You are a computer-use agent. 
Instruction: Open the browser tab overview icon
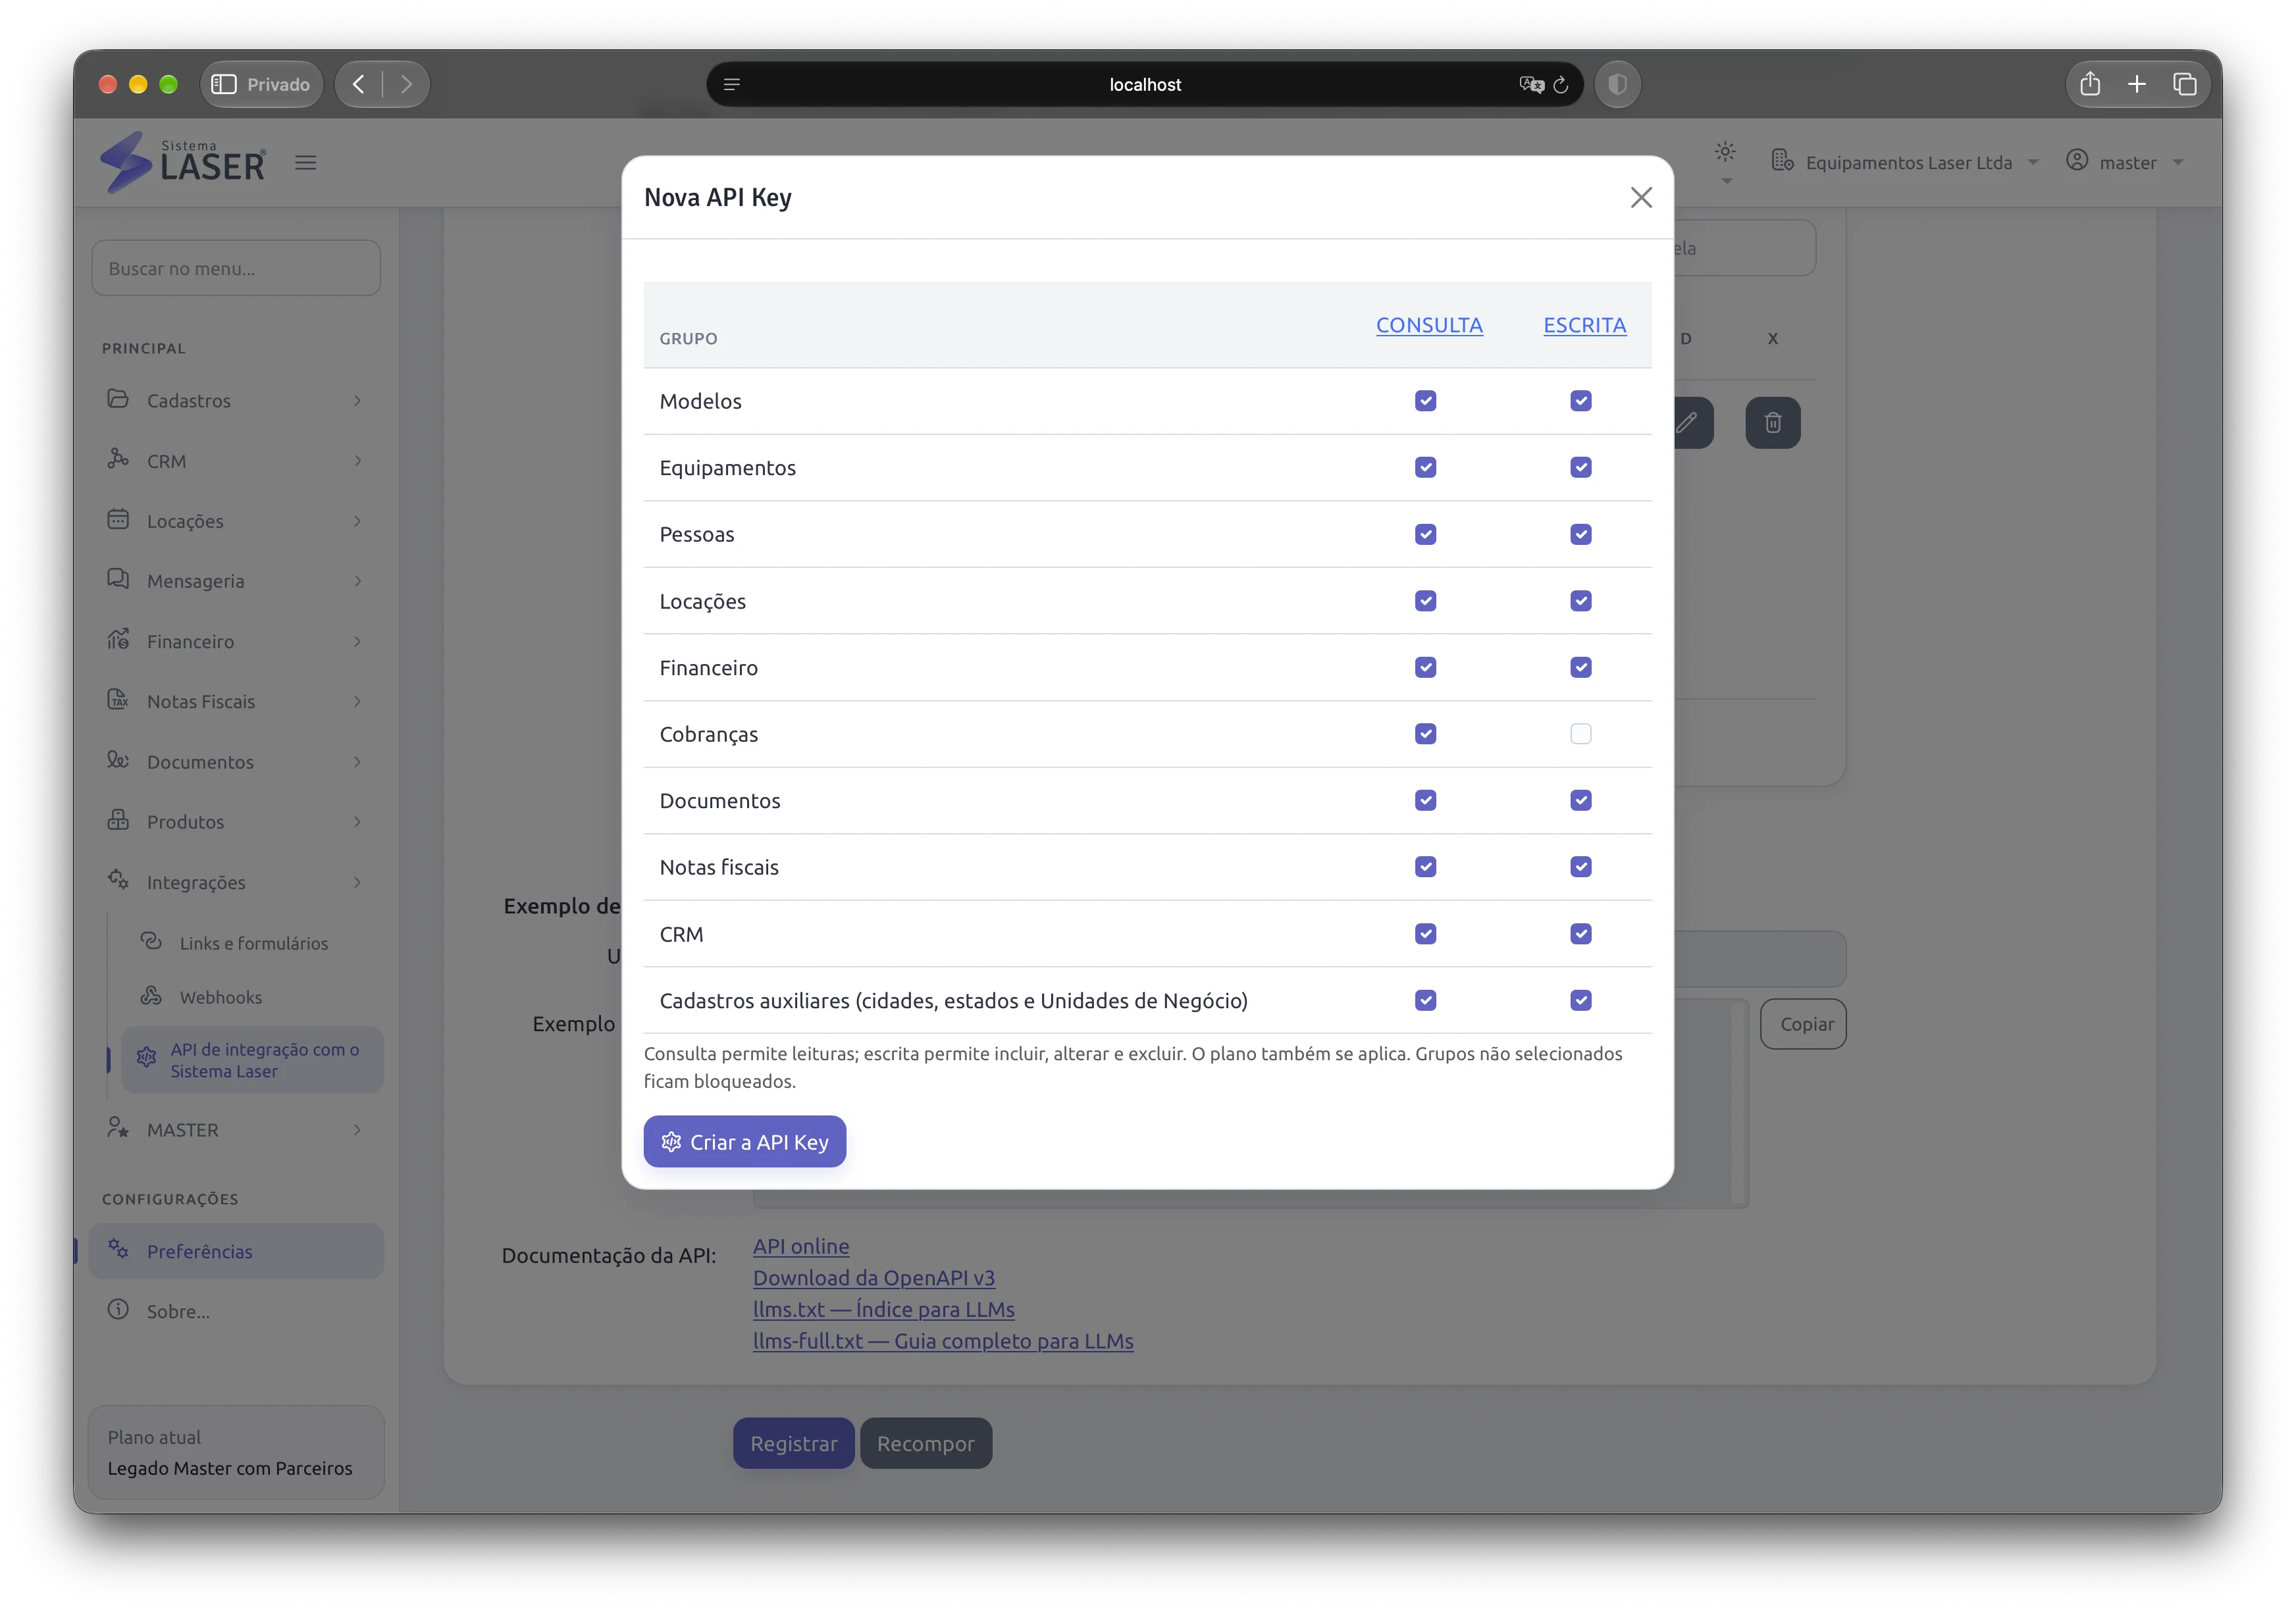coord(2184,84)
